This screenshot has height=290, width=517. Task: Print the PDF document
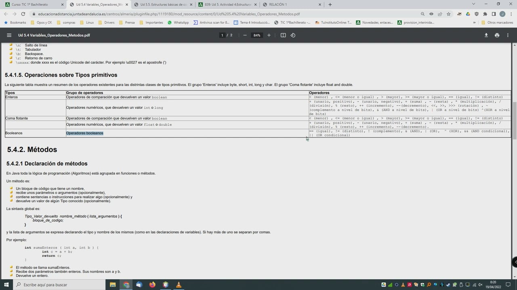[x=497, y=35]
